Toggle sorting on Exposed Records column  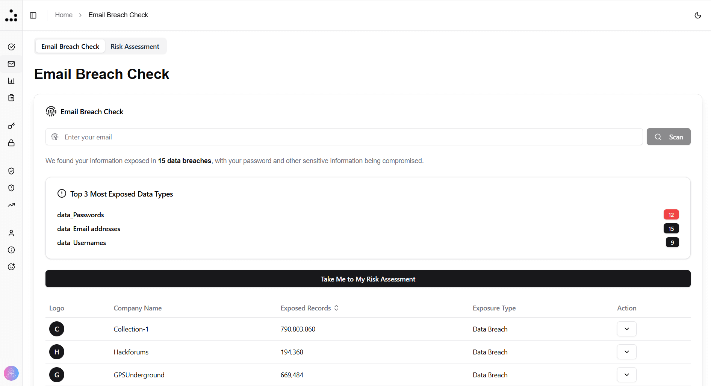pyautogui.click(x=337, y=308)
